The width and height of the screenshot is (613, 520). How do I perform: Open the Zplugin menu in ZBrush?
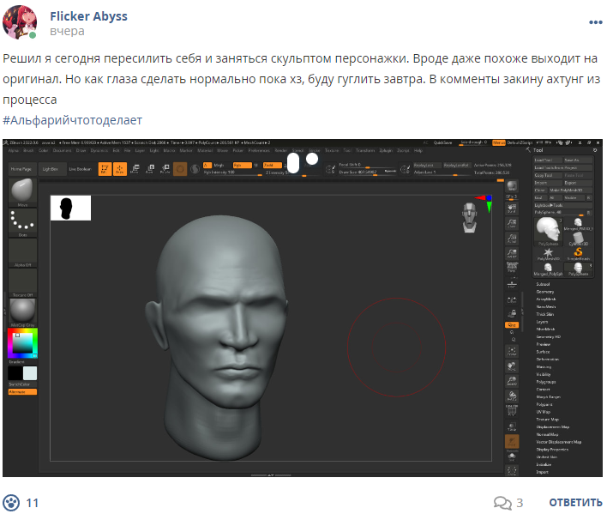(386, 151)
